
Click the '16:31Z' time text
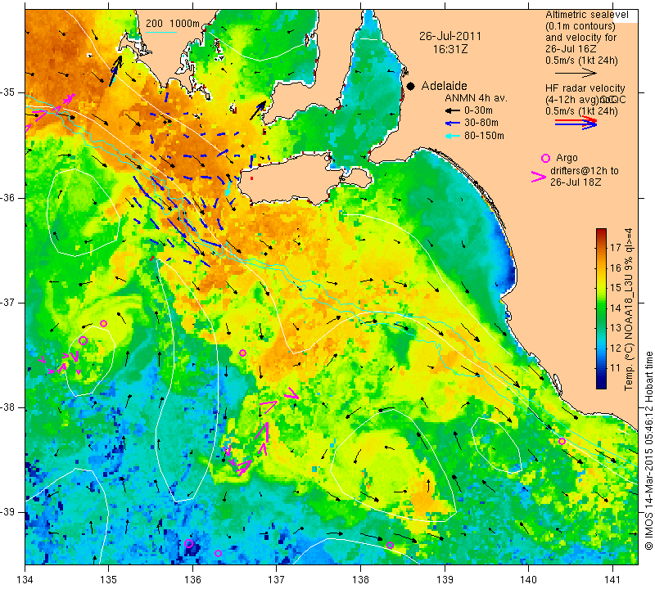coord(449,49)
